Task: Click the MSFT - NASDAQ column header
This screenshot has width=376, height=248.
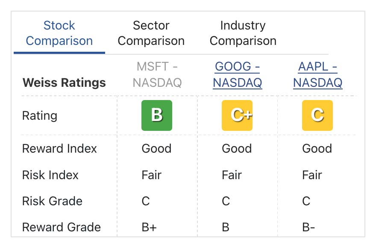Action: 157,74
